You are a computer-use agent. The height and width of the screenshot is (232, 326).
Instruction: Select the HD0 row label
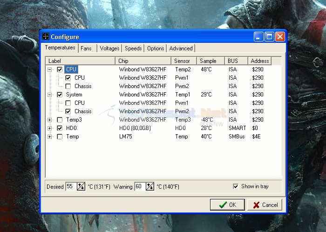pos(71,128)
